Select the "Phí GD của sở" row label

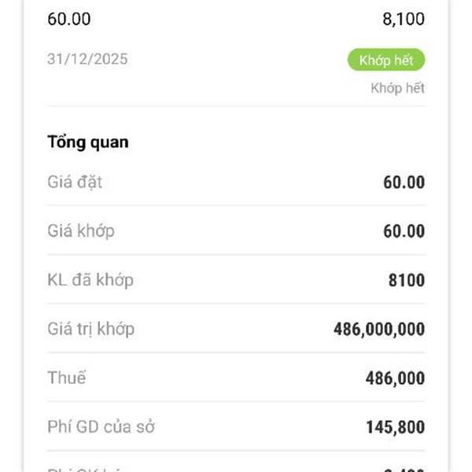click(x=101, y=427)
